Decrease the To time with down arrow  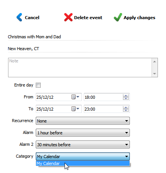pyautogui.click(x=126, y=110)
